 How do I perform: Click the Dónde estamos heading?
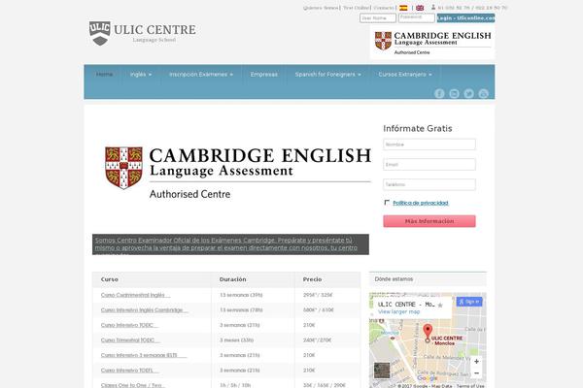click(x=394, y=278)
